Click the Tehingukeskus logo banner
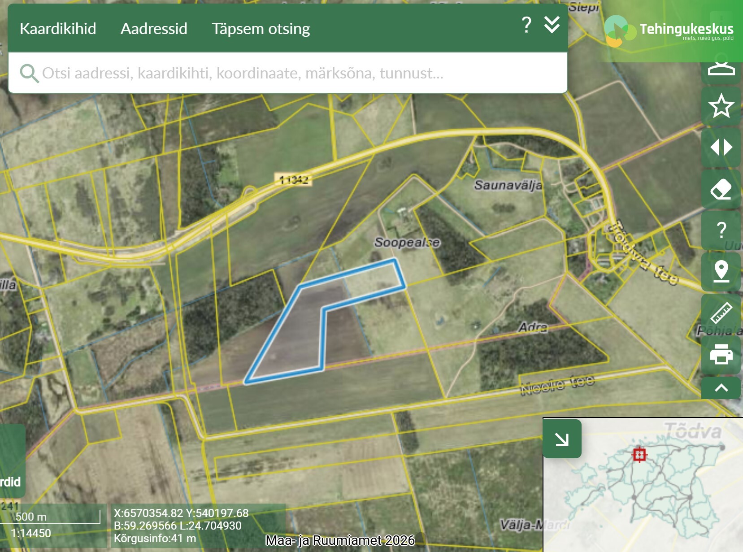 [671, 31]
